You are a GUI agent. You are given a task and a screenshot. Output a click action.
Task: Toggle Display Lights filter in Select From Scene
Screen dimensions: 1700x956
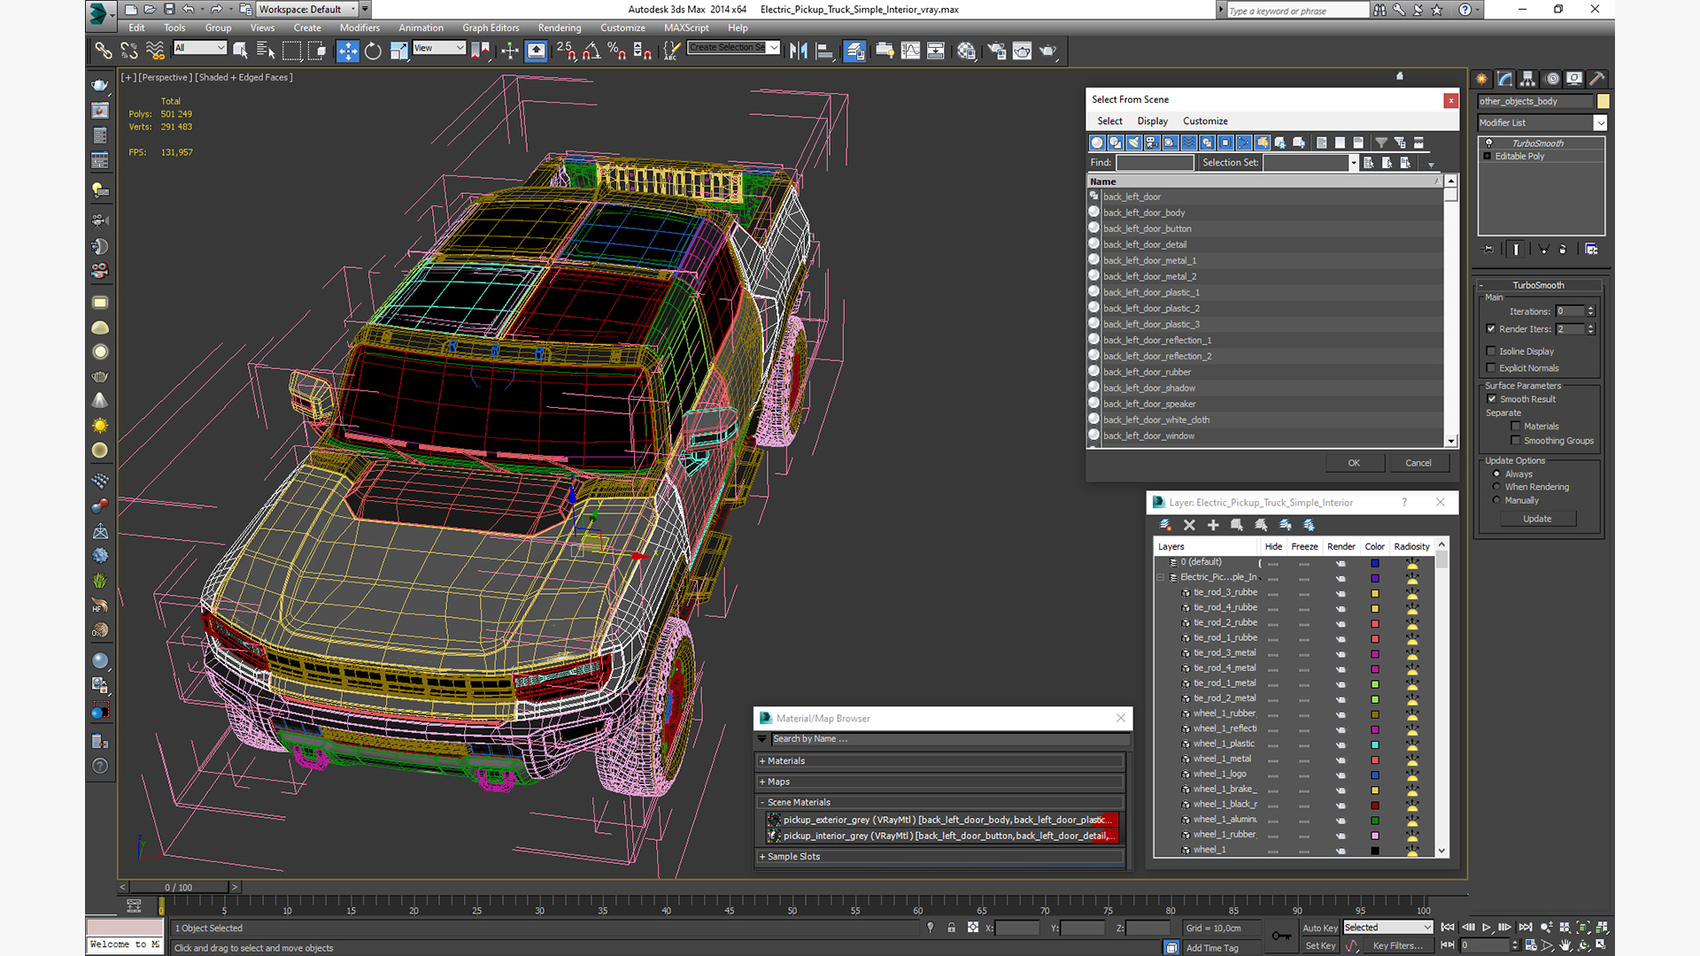pyautogui.click(x=1134, y=143)
